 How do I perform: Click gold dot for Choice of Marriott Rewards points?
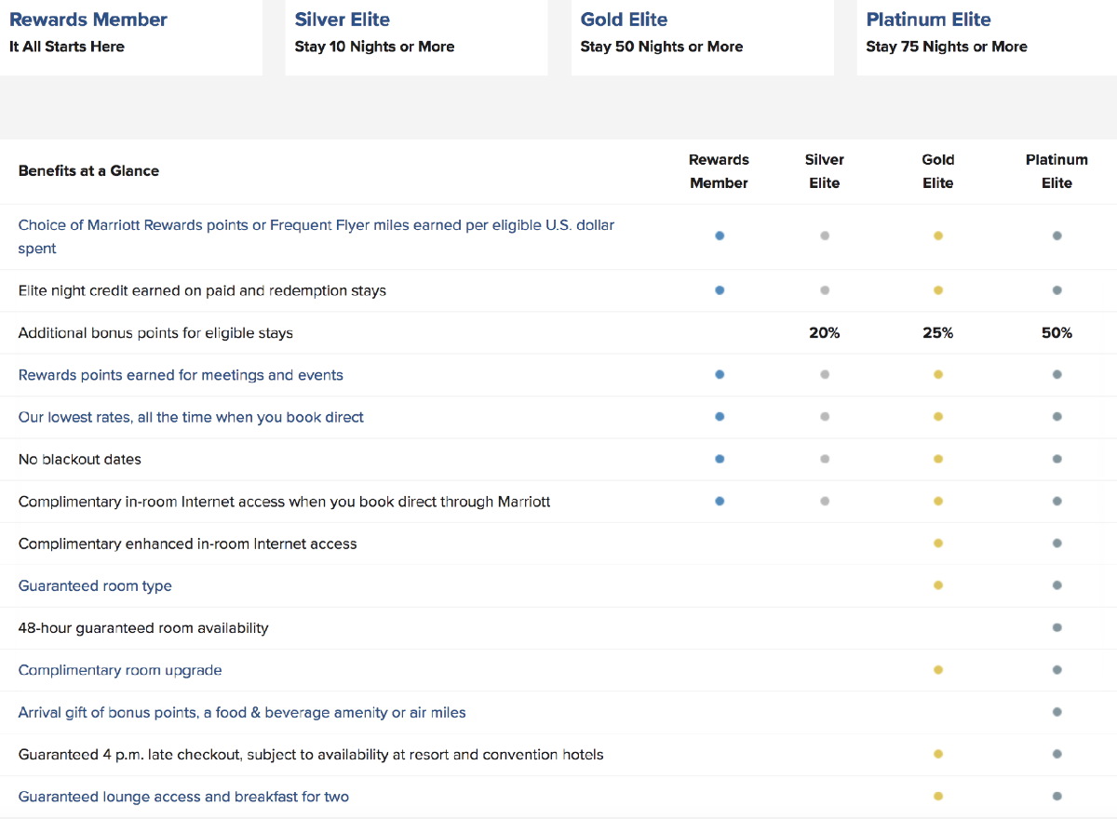click(x=938, y=236)
